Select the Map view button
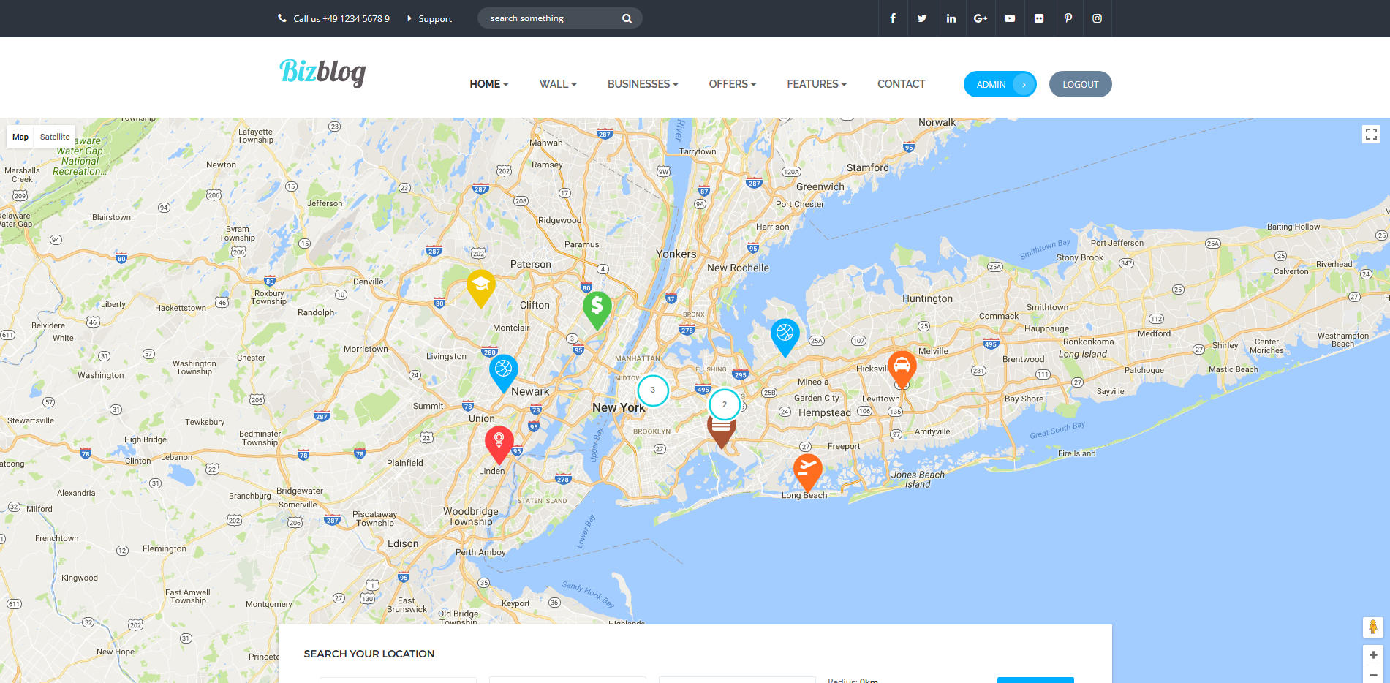Screen dimensions: 1390x683 click(x=20, y=136)
